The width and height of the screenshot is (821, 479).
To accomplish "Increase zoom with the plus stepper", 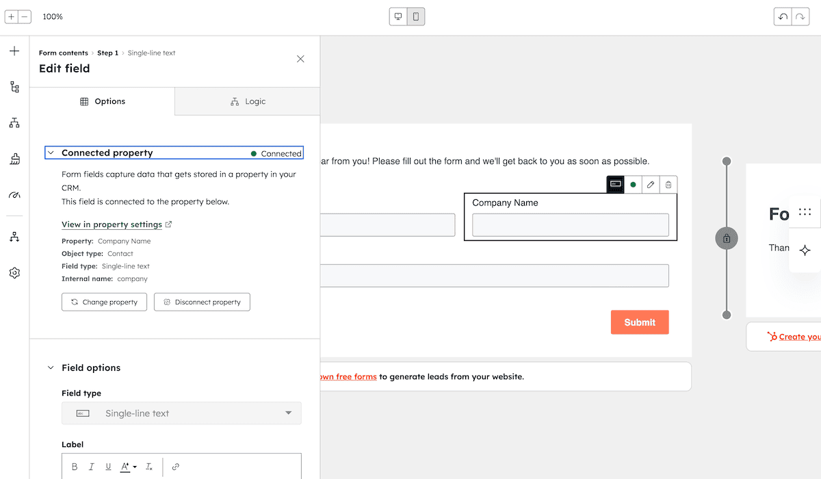I will point(11,16).
